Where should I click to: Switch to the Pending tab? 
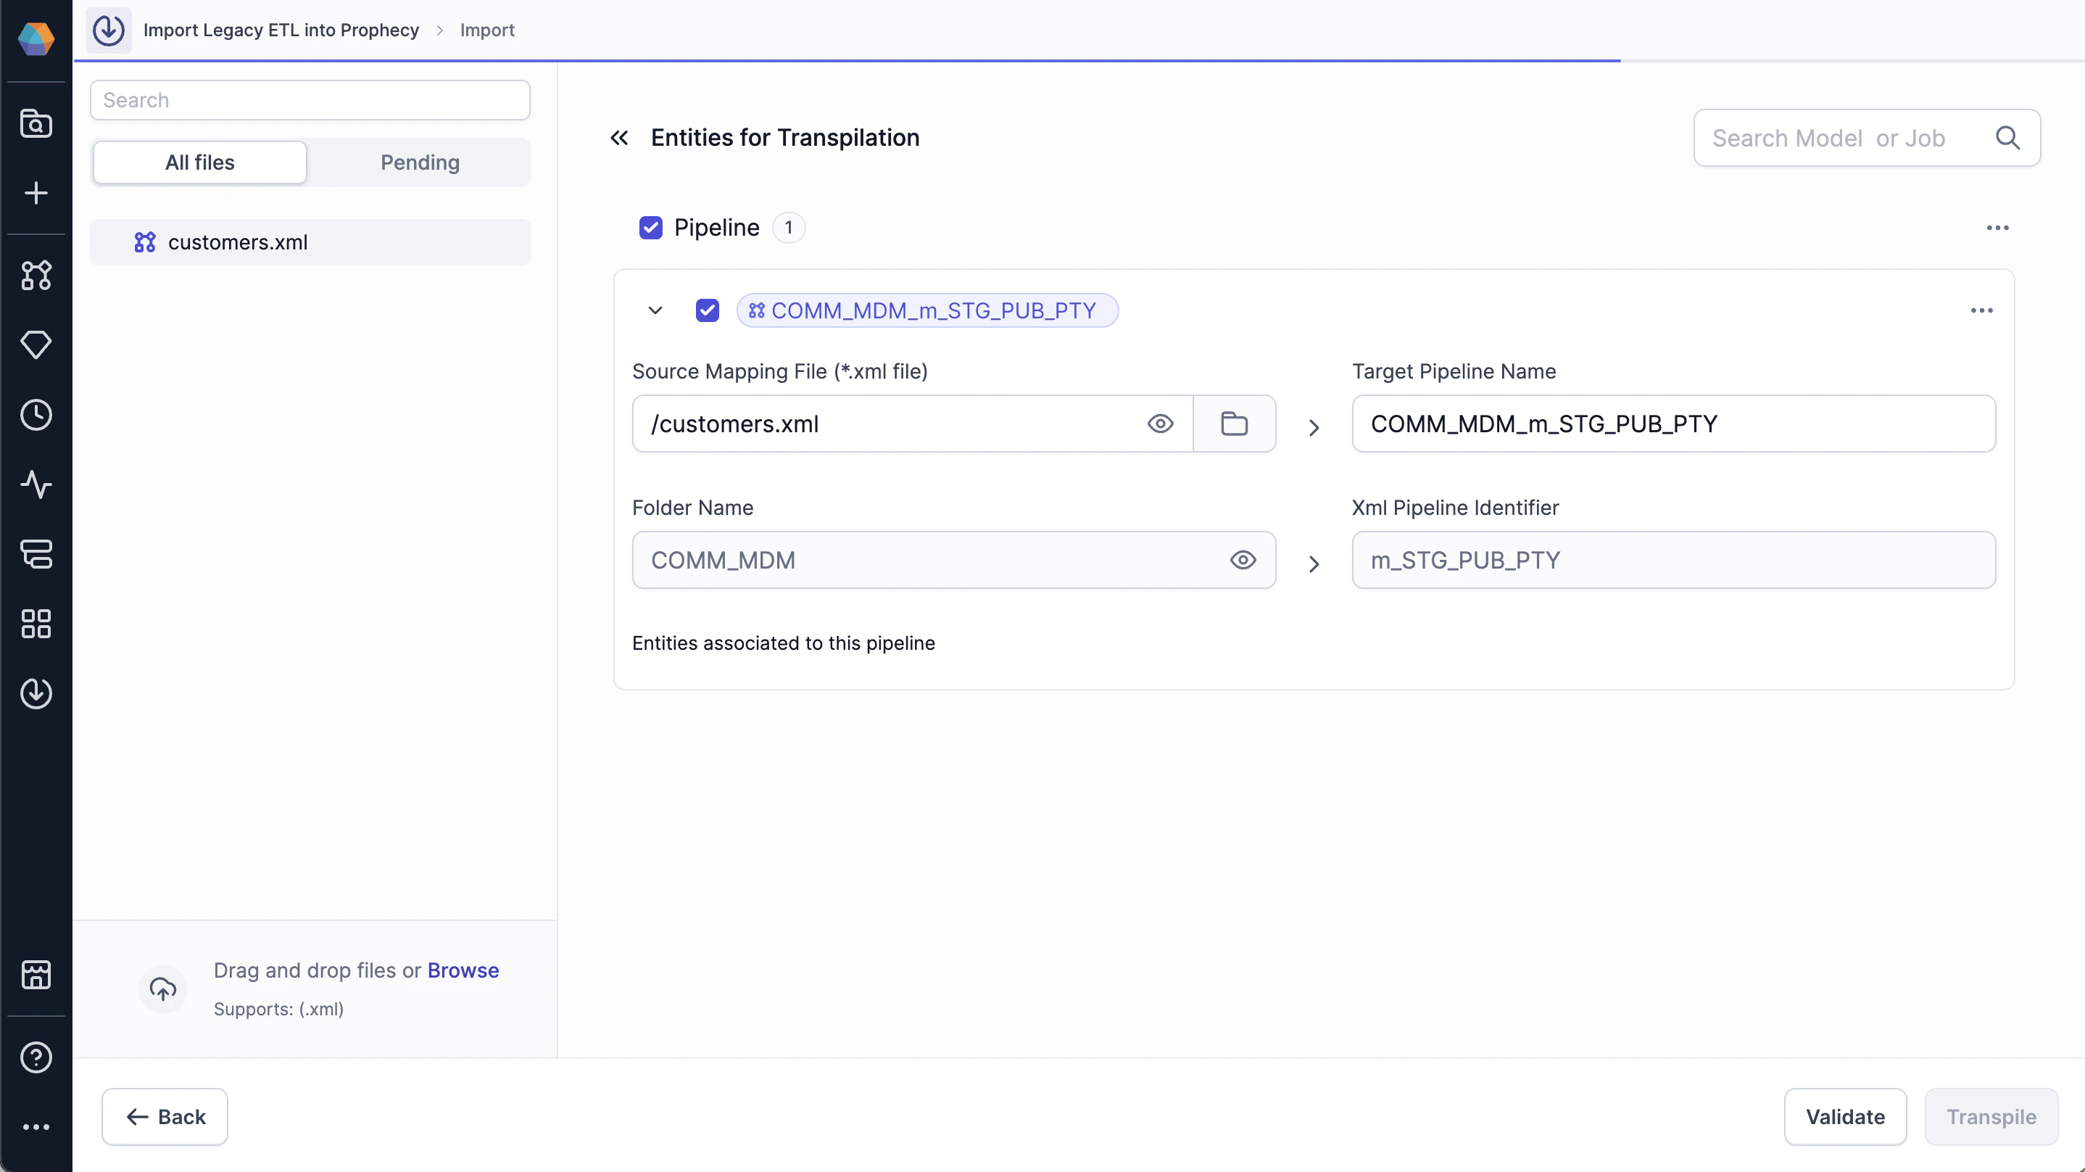(x=419, y=162)
